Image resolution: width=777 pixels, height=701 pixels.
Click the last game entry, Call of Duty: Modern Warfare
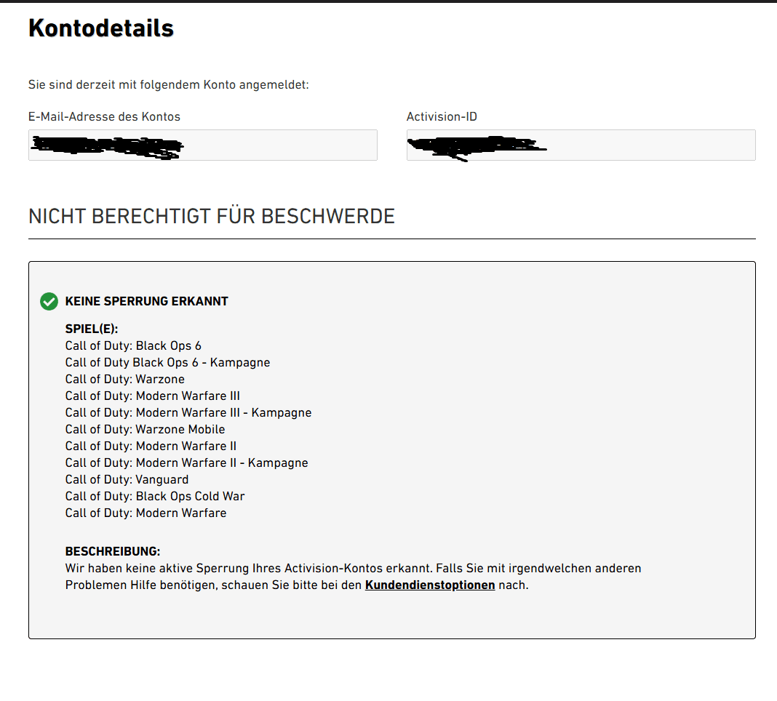(x=146, y=513)
